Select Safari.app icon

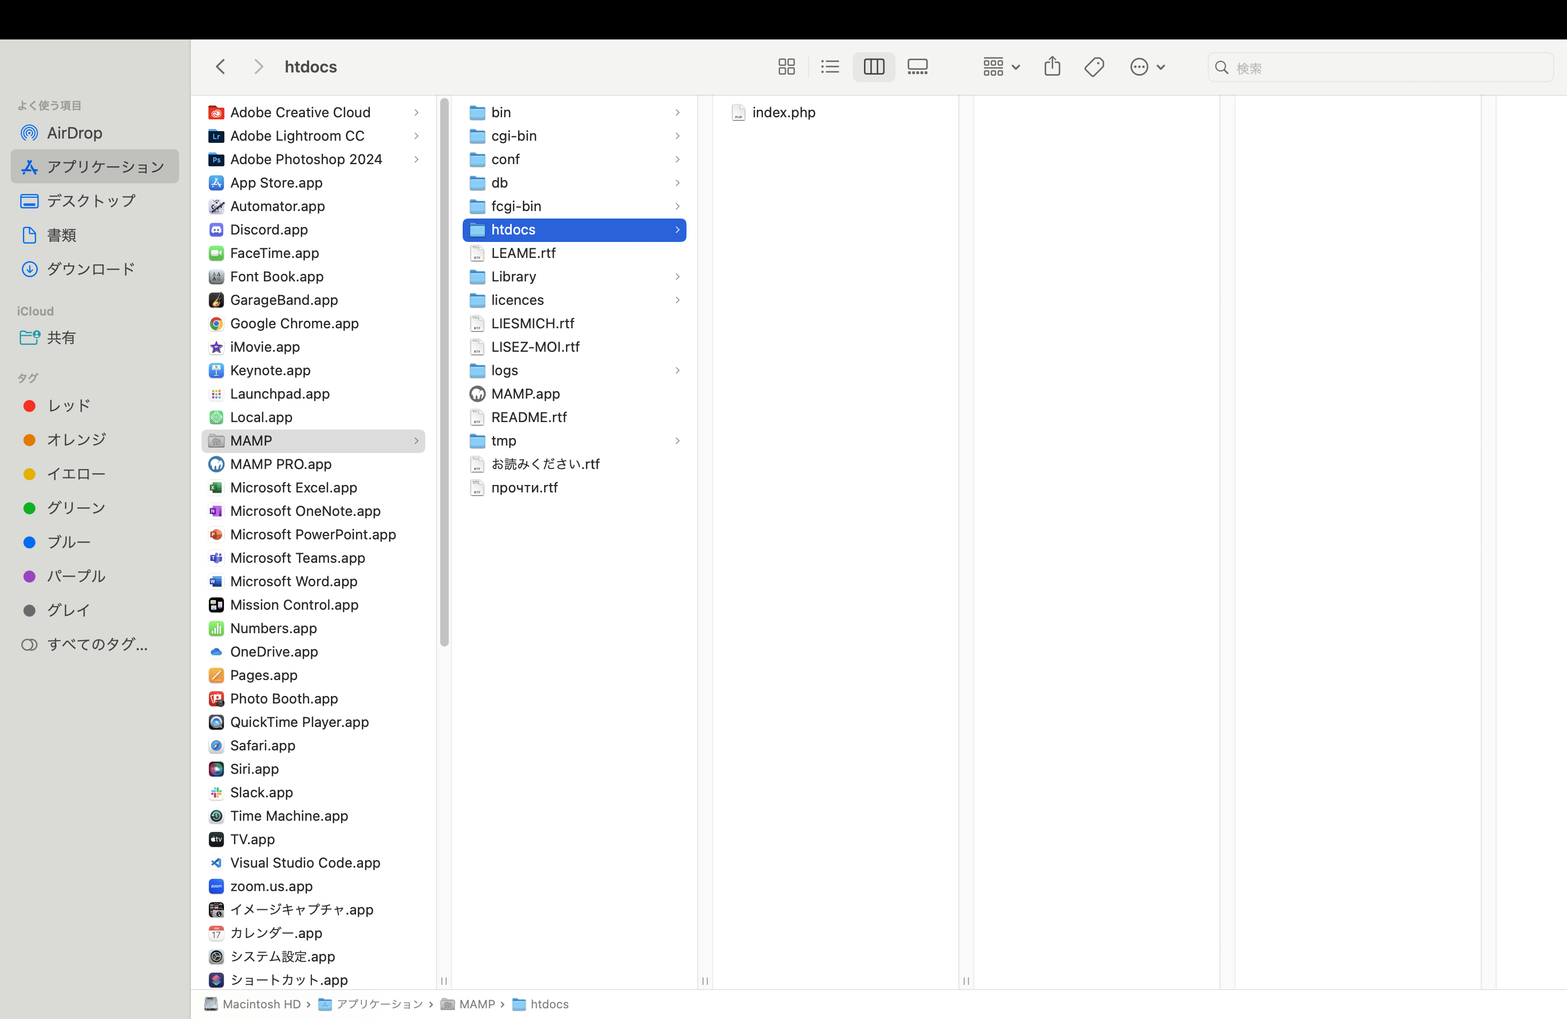pos(216,746)
